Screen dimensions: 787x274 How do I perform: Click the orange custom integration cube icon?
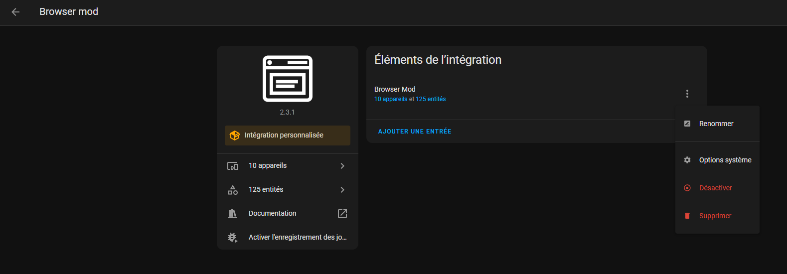pos(235,136)
